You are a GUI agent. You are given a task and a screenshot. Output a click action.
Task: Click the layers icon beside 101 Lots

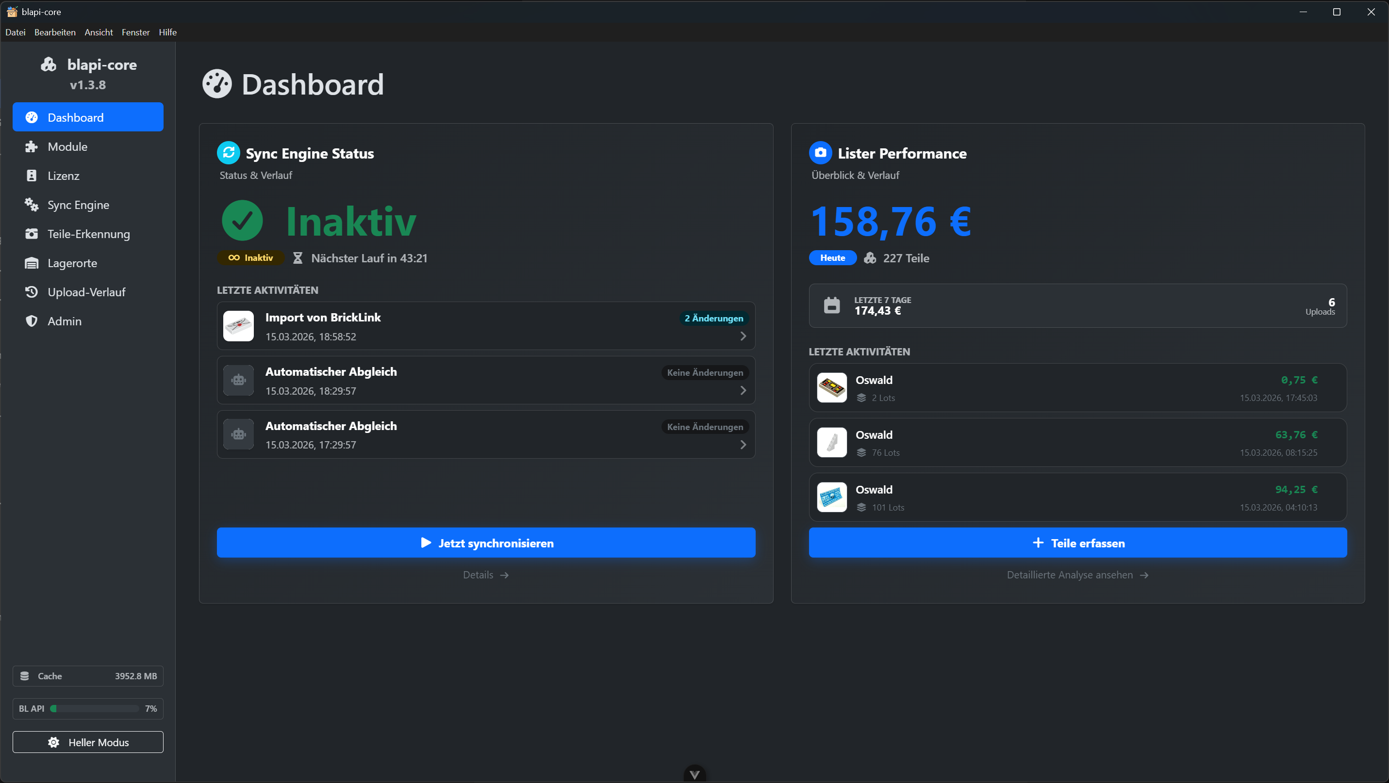pos(861,507)
